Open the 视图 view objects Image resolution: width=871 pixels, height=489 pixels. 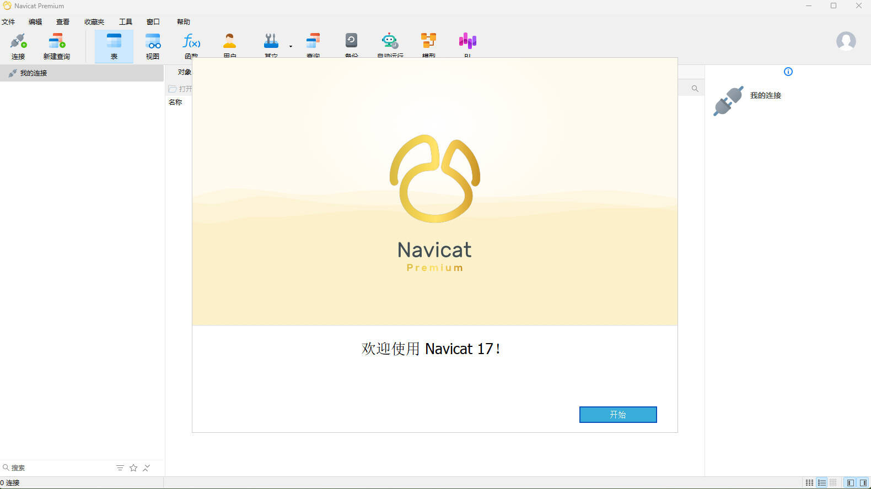coord(153,46)
